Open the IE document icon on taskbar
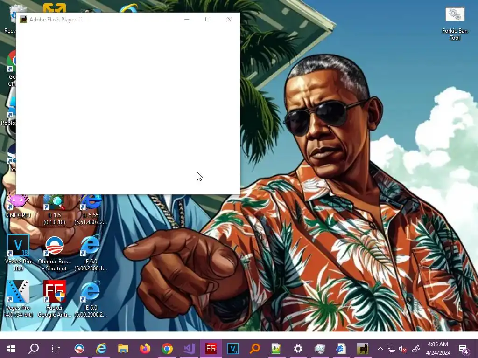 click(341, 349)
